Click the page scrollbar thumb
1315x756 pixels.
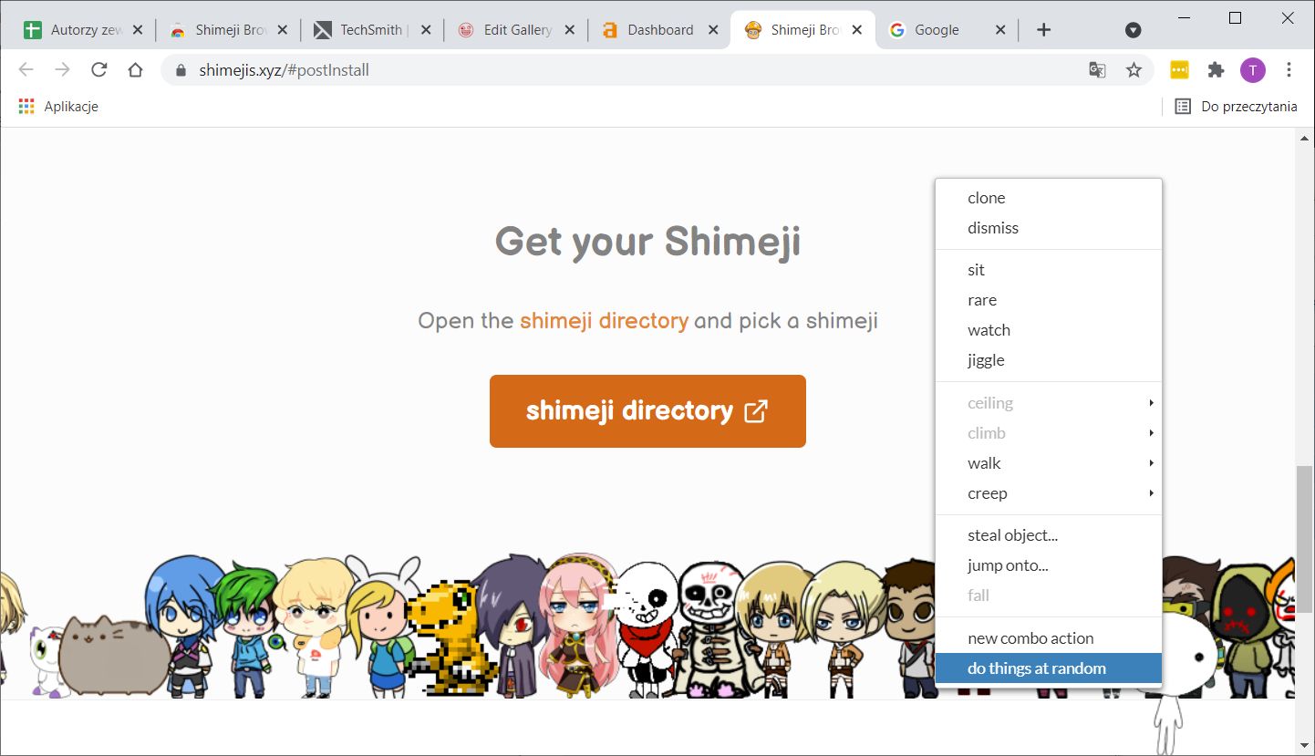point(1305,538)
